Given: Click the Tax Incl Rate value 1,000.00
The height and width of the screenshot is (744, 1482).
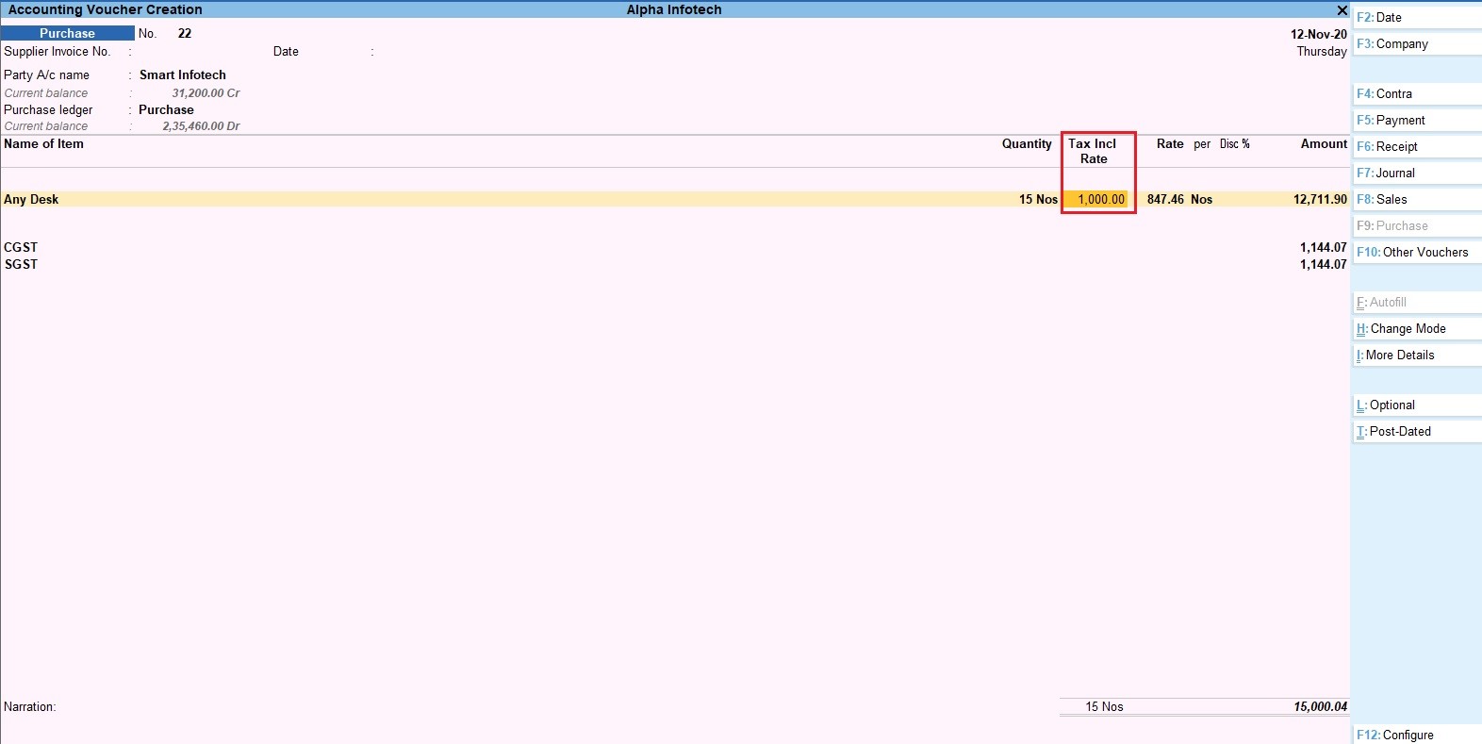Looking at the screenshot, I should click(x=1100, y=200).
